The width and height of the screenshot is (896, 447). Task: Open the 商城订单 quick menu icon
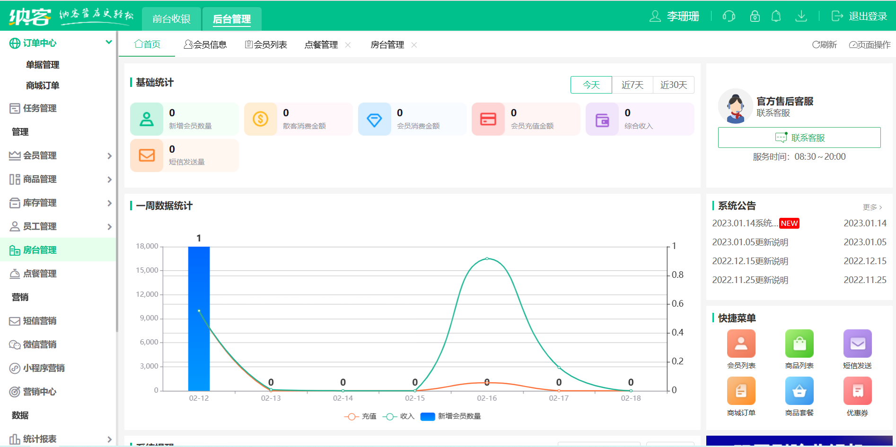tap(741, 391)
